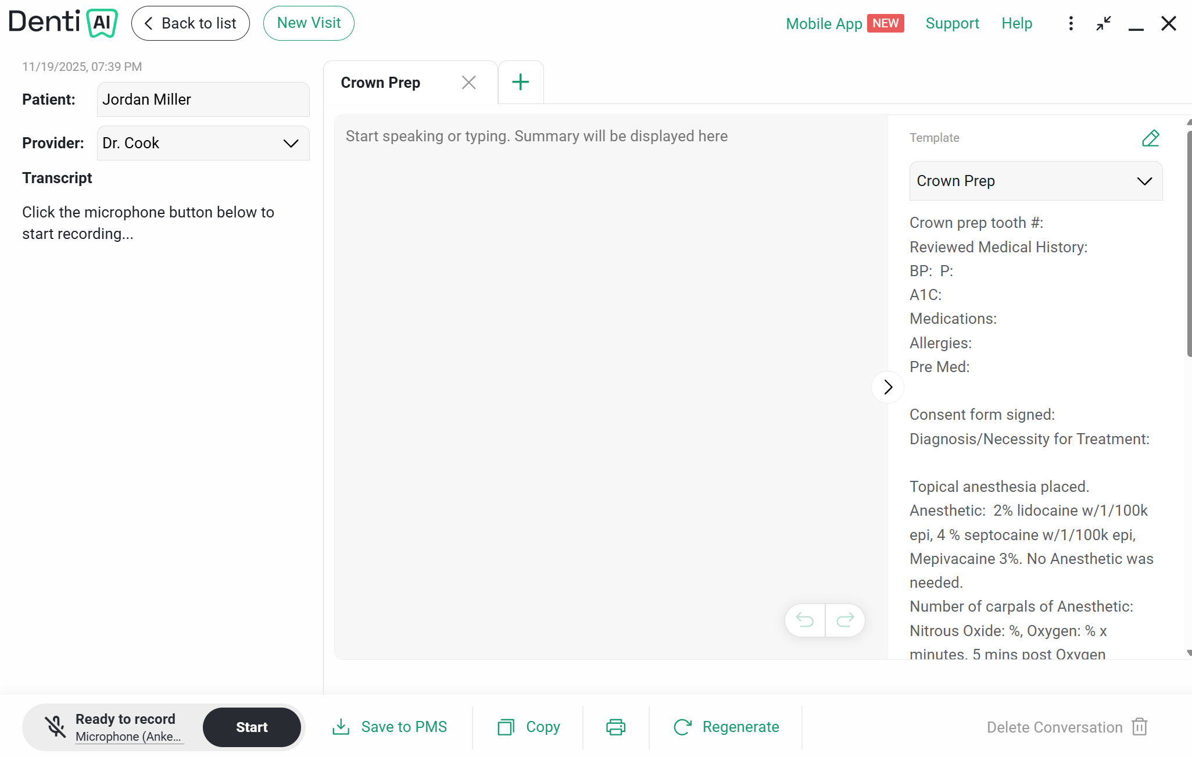The height and width of the screenshot is (757, 1192).
Task: Open the Support menu link
Action: (952, 23)
